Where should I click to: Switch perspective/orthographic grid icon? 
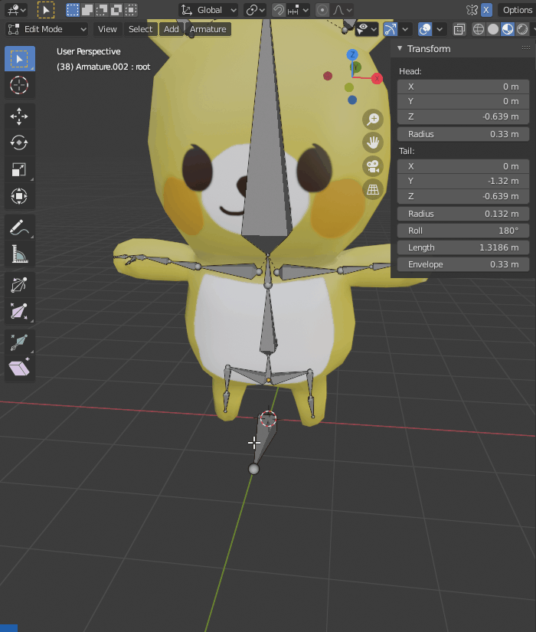pyautogui.click(x=373, y=189)
